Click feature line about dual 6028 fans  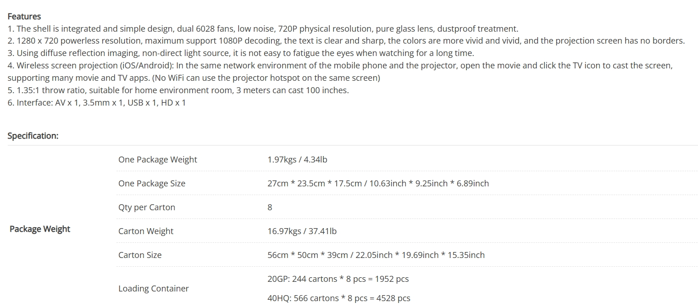click(263, 28)
